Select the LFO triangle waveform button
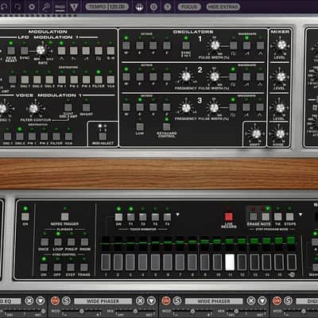Screen dimensions: 318x318 click(61, 51)
